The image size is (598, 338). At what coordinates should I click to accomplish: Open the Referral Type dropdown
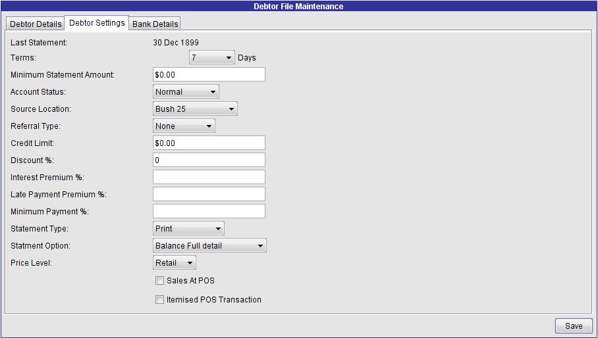point(184,126)
